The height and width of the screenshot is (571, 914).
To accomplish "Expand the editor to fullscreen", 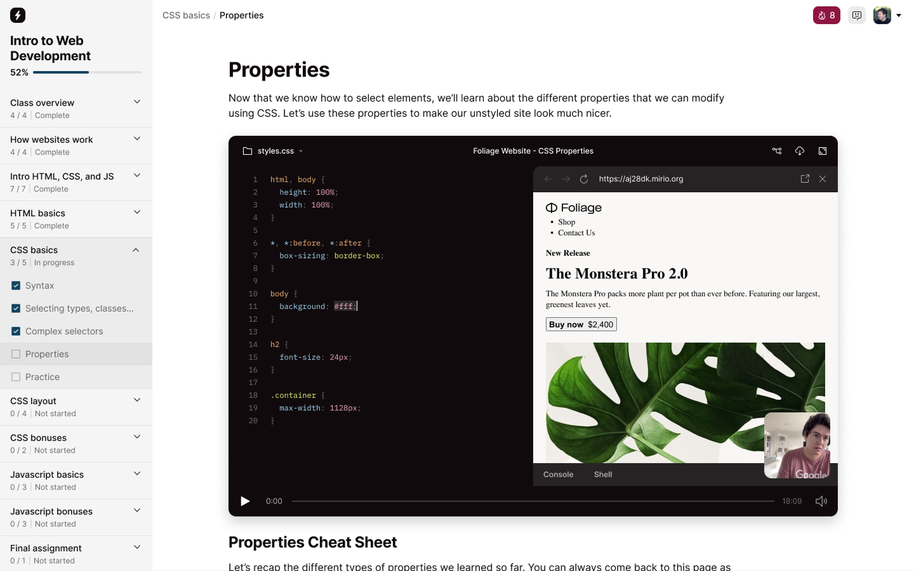I will [x=823, y=151].
